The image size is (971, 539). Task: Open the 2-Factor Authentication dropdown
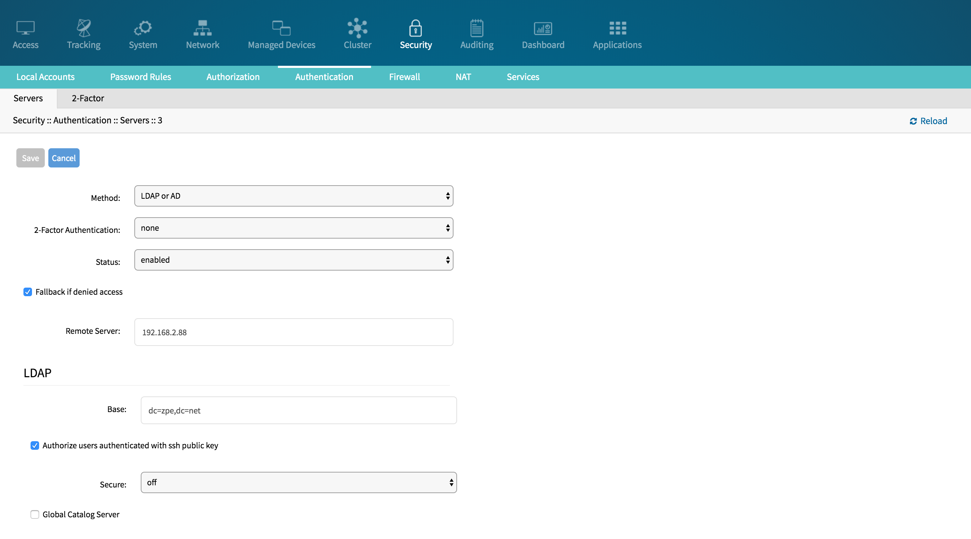(x=294, y=228)
